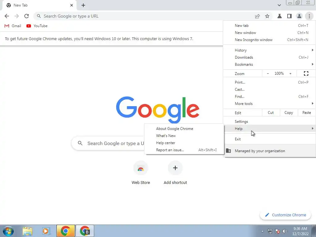
Task: Open Help center from the submenu
Action: [184, 143]
